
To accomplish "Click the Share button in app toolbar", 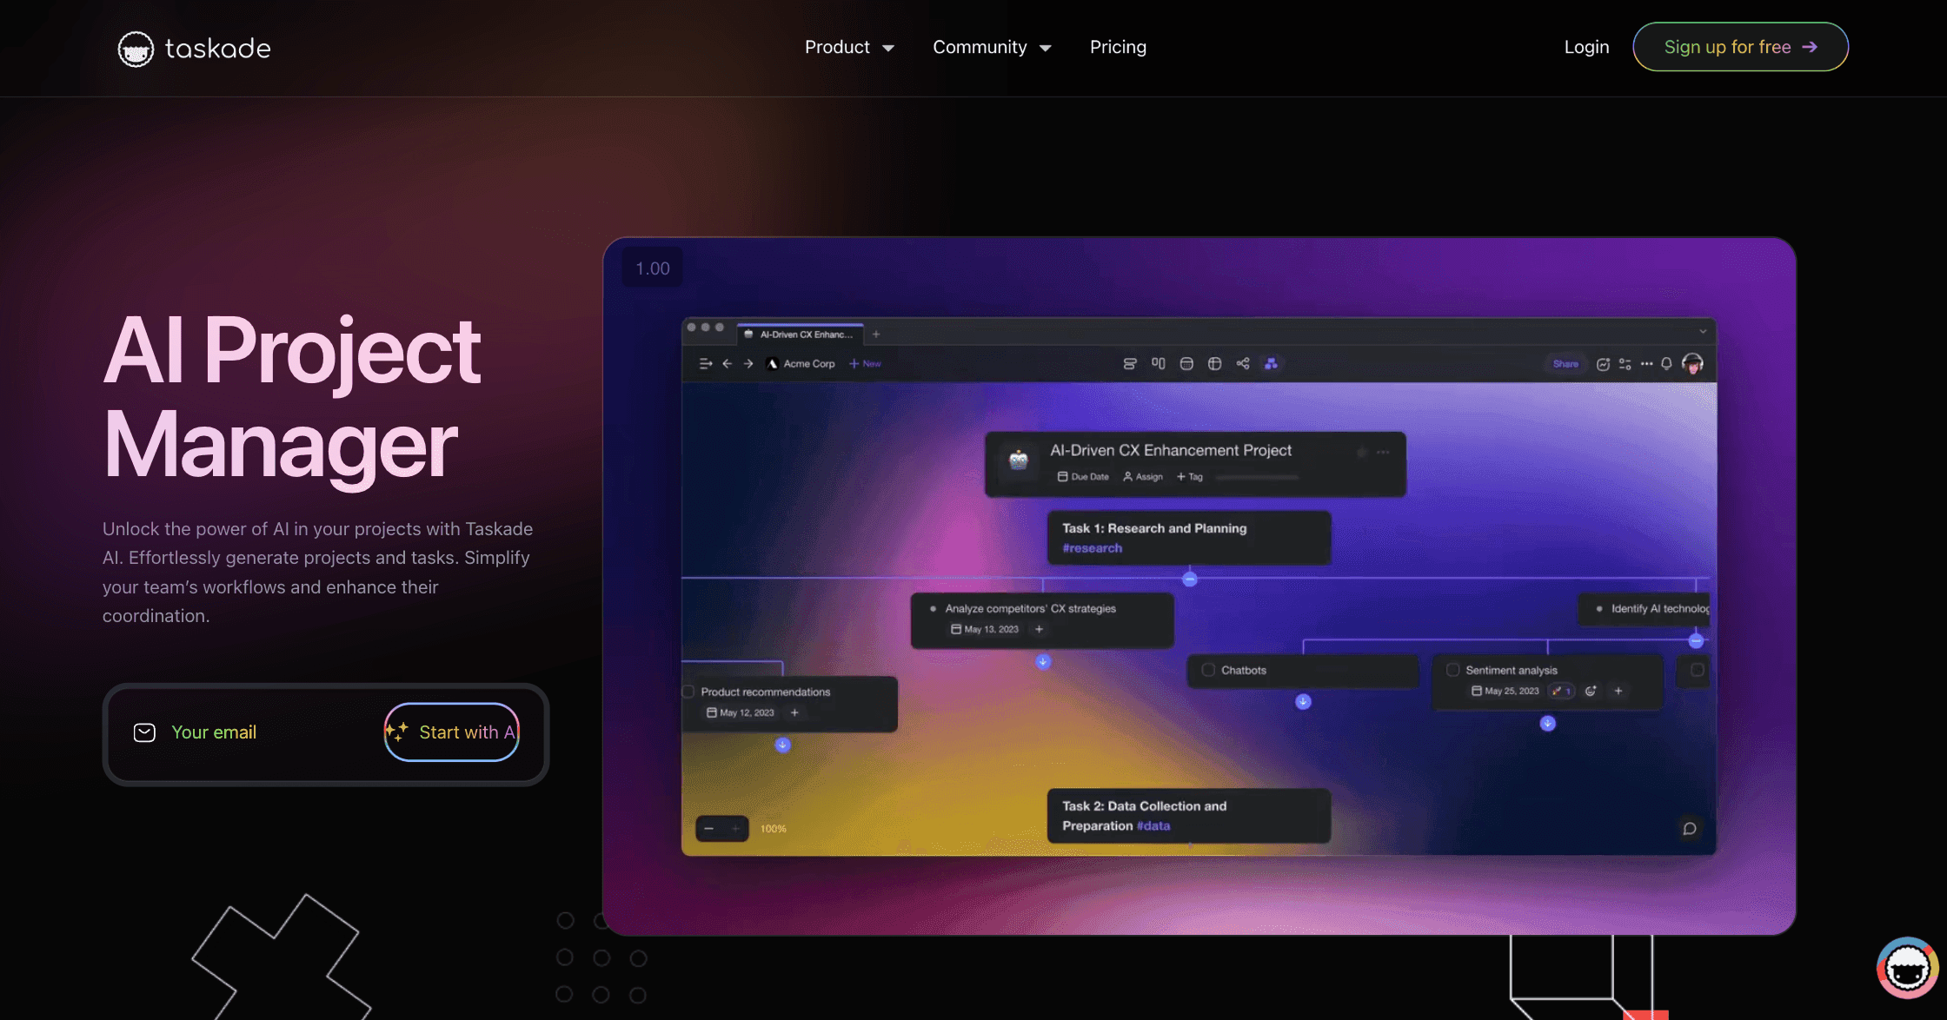I will [x=1565, y=364].
